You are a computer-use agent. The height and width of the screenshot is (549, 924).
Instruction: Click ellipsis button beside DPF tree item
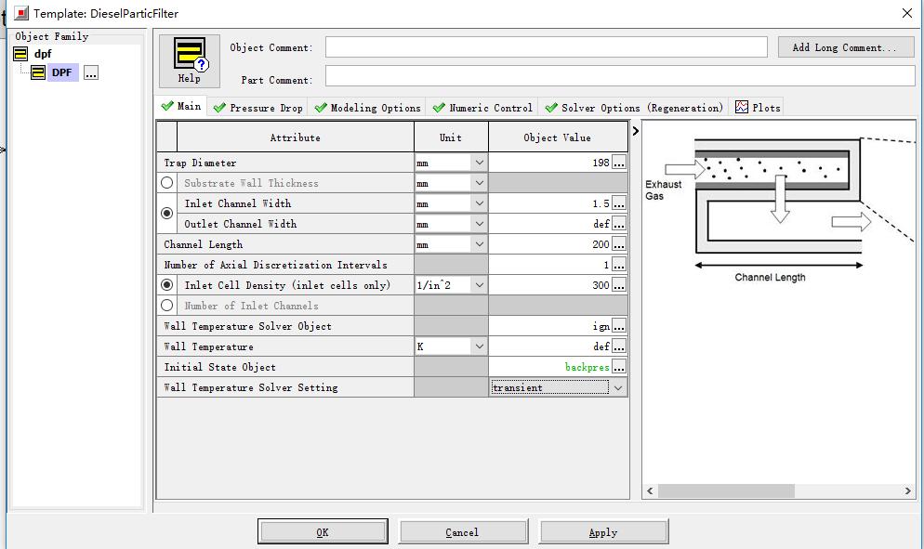tap(91, 72)
